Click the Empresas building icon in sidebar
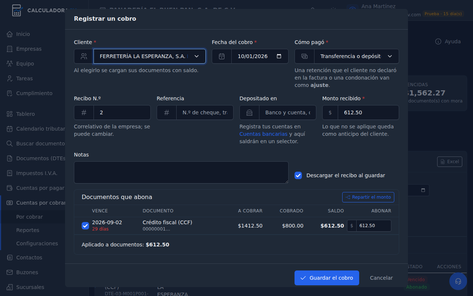Image resolution: width=473 pixels, height=296 pixels. (10, 49)
